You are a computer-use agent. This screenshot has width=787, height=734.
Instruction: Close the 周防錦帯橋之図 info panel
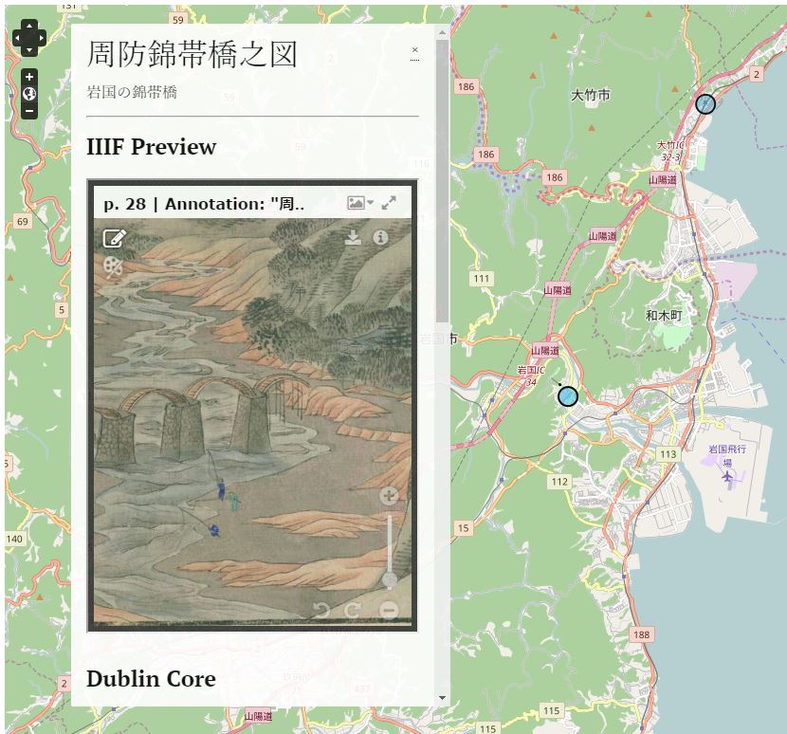(414, 50)
